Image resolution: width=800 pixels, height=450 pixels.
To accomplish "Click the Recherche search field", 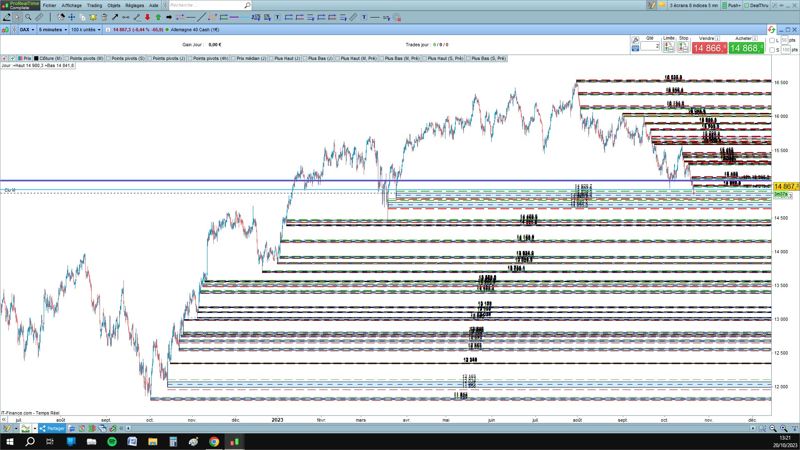I will (206, 5).
